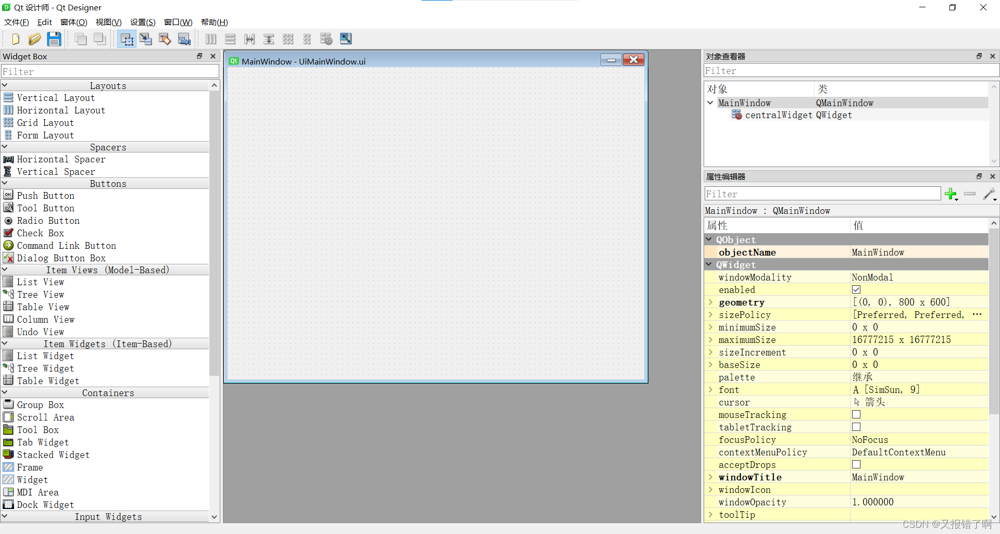The height and width of the screenshot is (534, 1000).
Task: Collapse the Buttons category in Widget Box
Action: pyautogui.click(x=5, y=183)
